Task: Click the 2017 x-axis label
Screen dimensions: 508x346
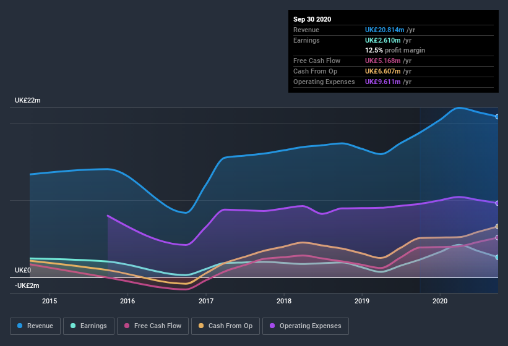Action: pos(205,301)
